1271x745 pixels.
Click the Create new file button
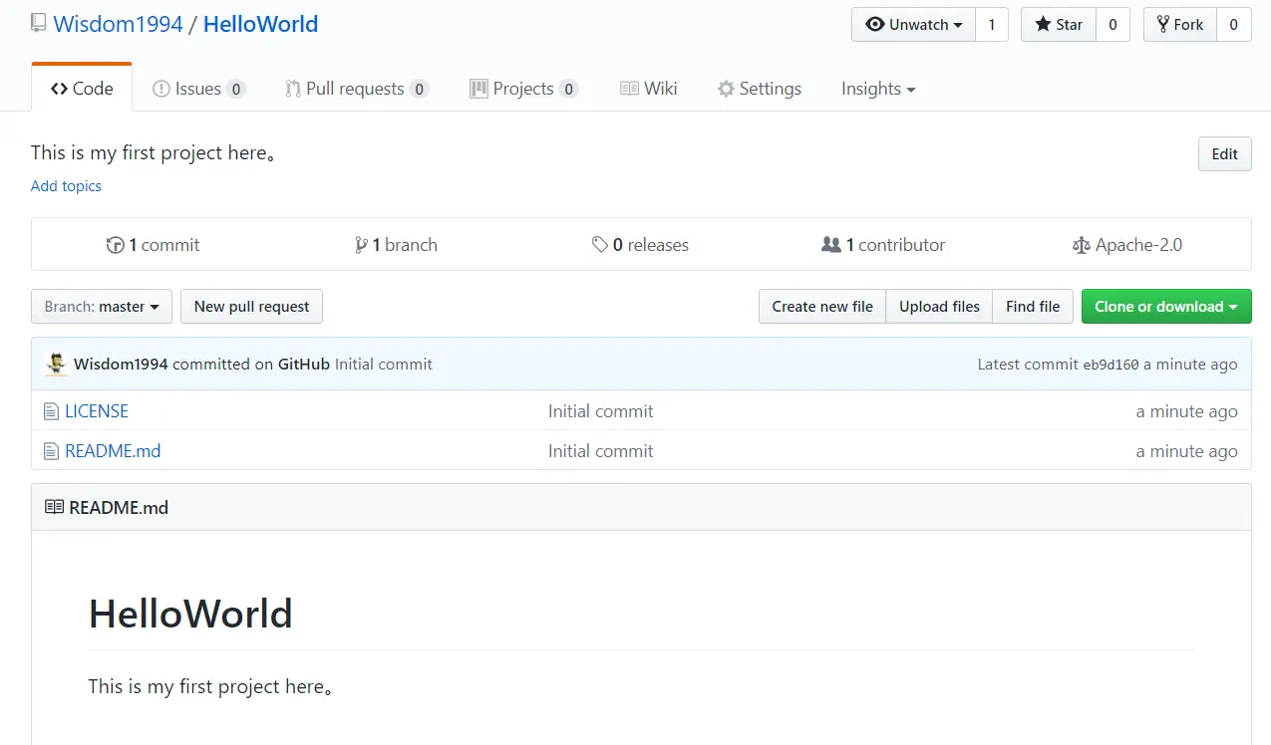tap(822, 307)
